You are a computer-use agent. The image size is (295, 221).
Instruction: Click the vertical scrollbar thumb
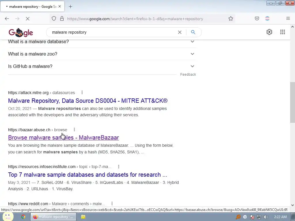292,102
